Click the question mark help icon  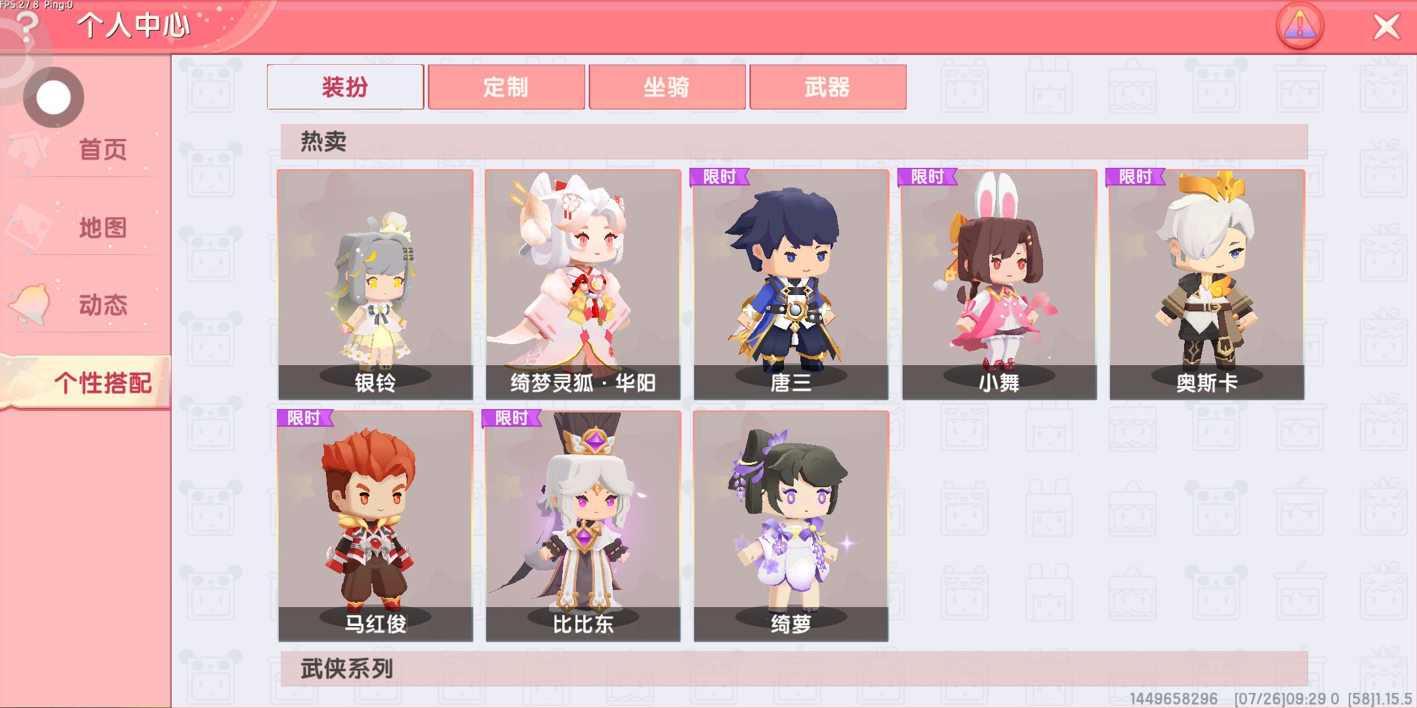[x=26, y=26]
